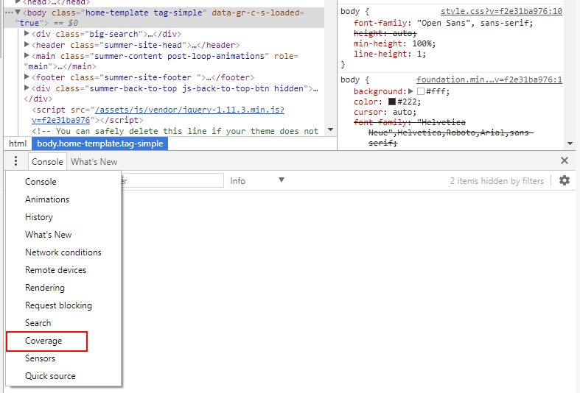This screenshot has width=580, height=393.
Task: Open the #222 color swatch
Action: point(392,102)
